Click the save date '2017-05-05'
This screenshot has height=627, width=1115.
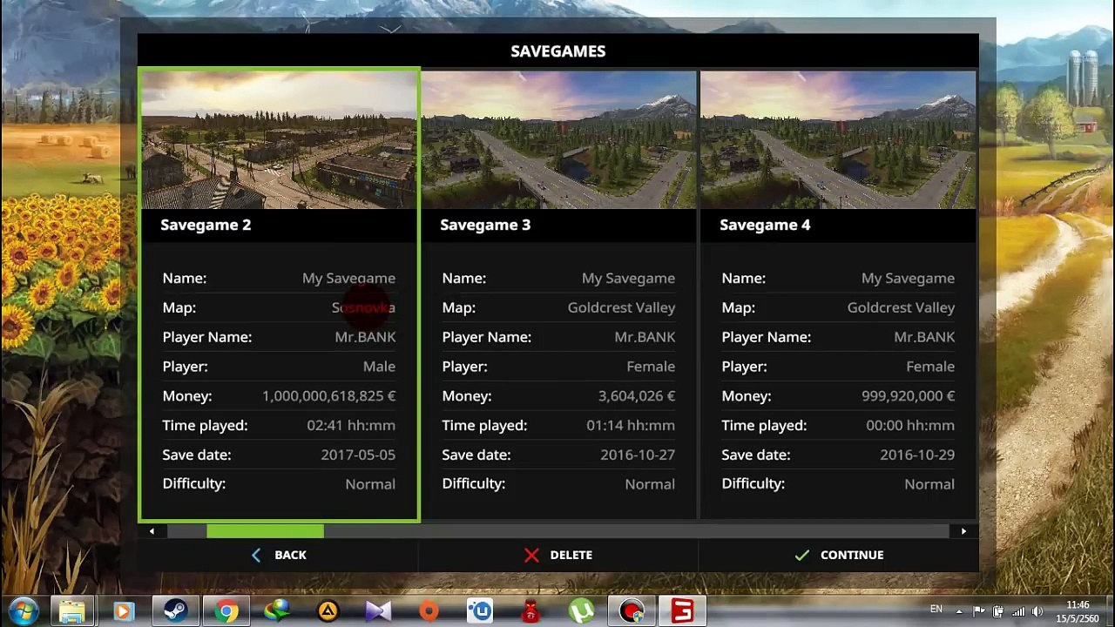pyautogui.click(x=358, y=455)
